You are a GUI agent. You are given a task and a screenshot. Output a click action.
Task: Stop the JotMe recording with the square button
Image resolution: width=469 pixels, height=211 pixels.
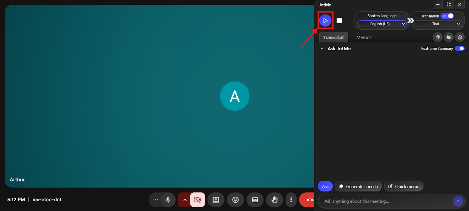pyautogui.click(x=339, y=20)
